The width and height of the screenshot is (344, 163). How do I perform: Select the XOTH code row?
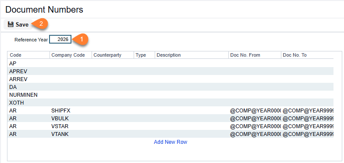click(170, 102)
